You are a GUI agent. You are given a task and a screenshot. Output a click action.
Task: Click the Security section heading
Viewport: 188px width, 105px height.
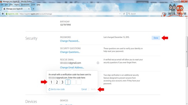pyautogui.click(x=31, y=38)
